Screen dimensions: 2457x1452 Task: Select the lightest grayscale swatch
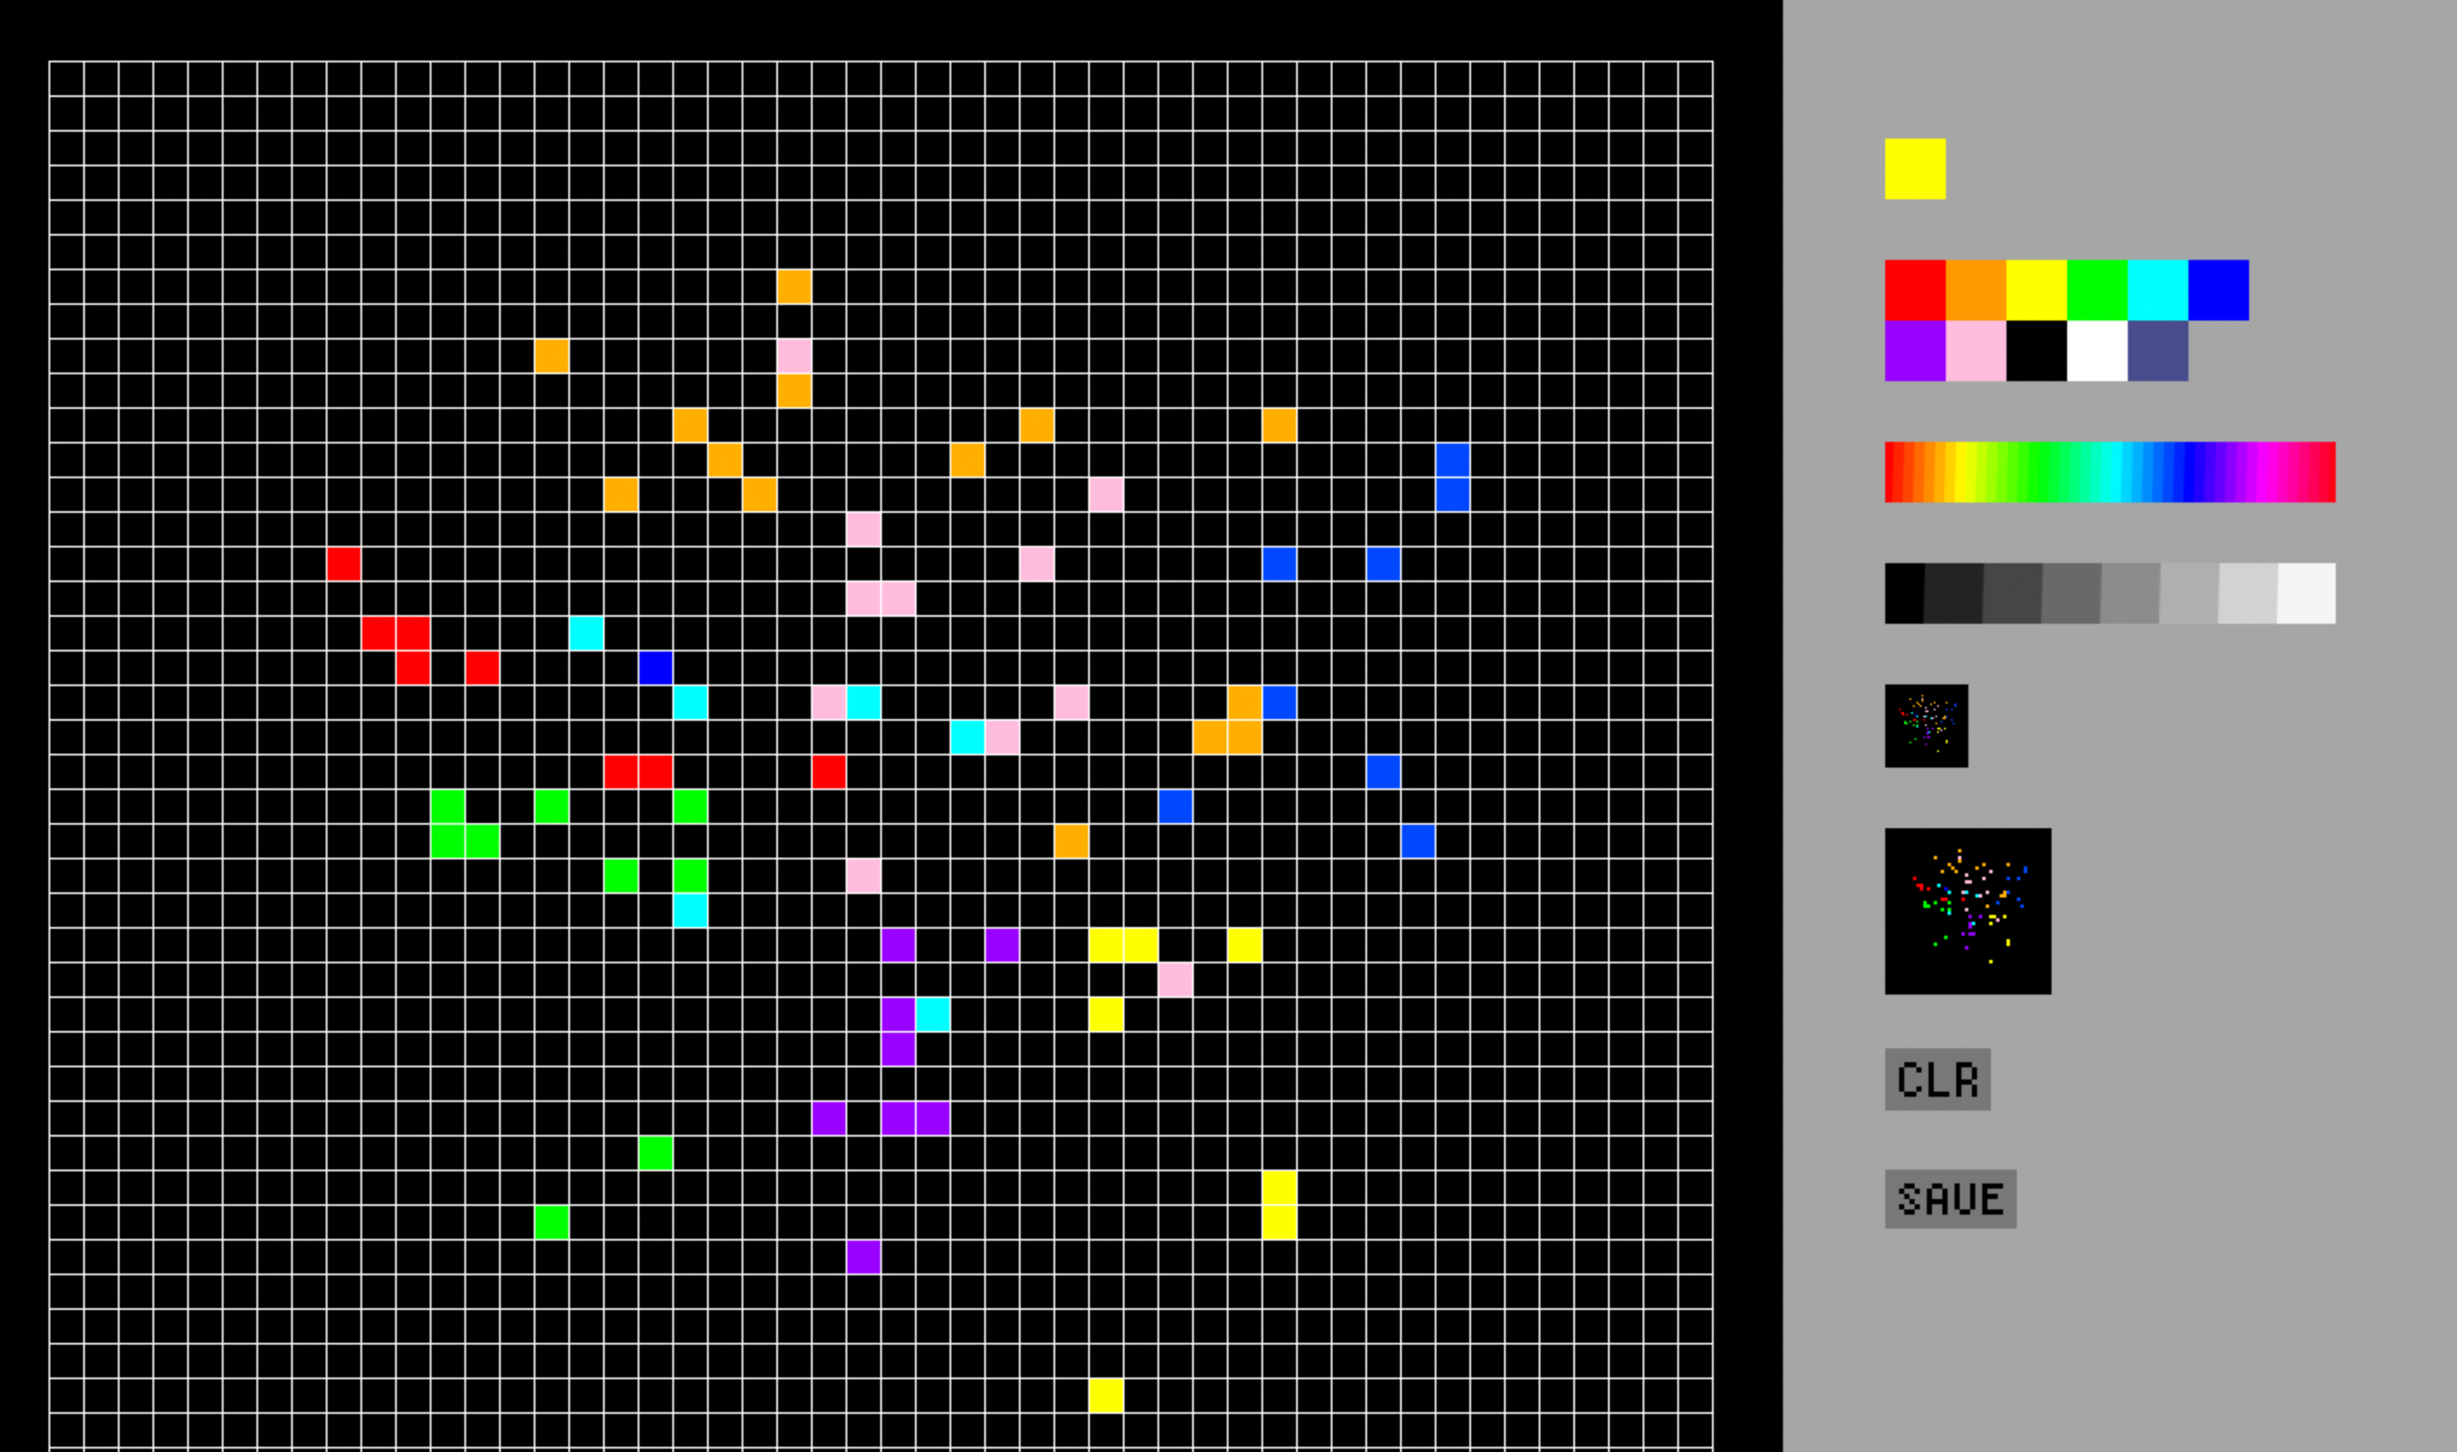(x=2305, y=593)
